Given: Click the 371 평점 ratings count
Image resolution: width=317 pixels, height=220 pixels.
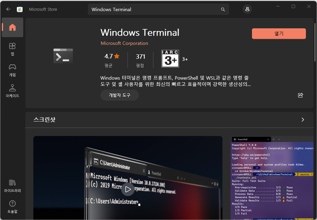Looking at the screenshot, I should [140, 60].
